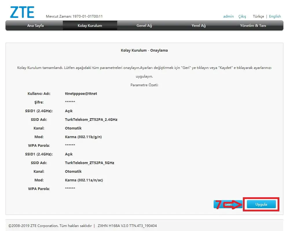
Task: Click the Uygula button
Action: pos(261,204)
